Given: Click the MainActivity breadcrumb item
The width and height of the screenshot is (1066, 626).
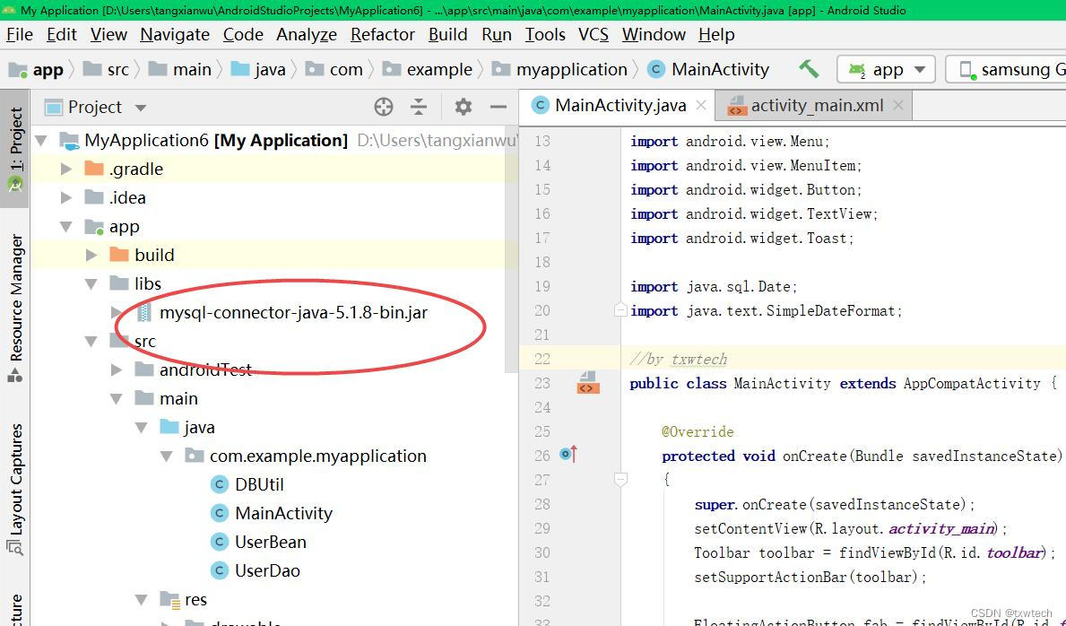Looking at the screenshot, I should pyautogui.click(x=708, y=69).
